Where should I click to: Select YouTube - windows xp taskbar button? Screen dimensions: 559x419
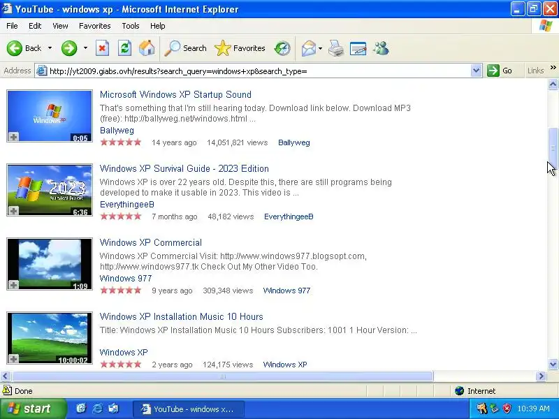pos(188,409)
